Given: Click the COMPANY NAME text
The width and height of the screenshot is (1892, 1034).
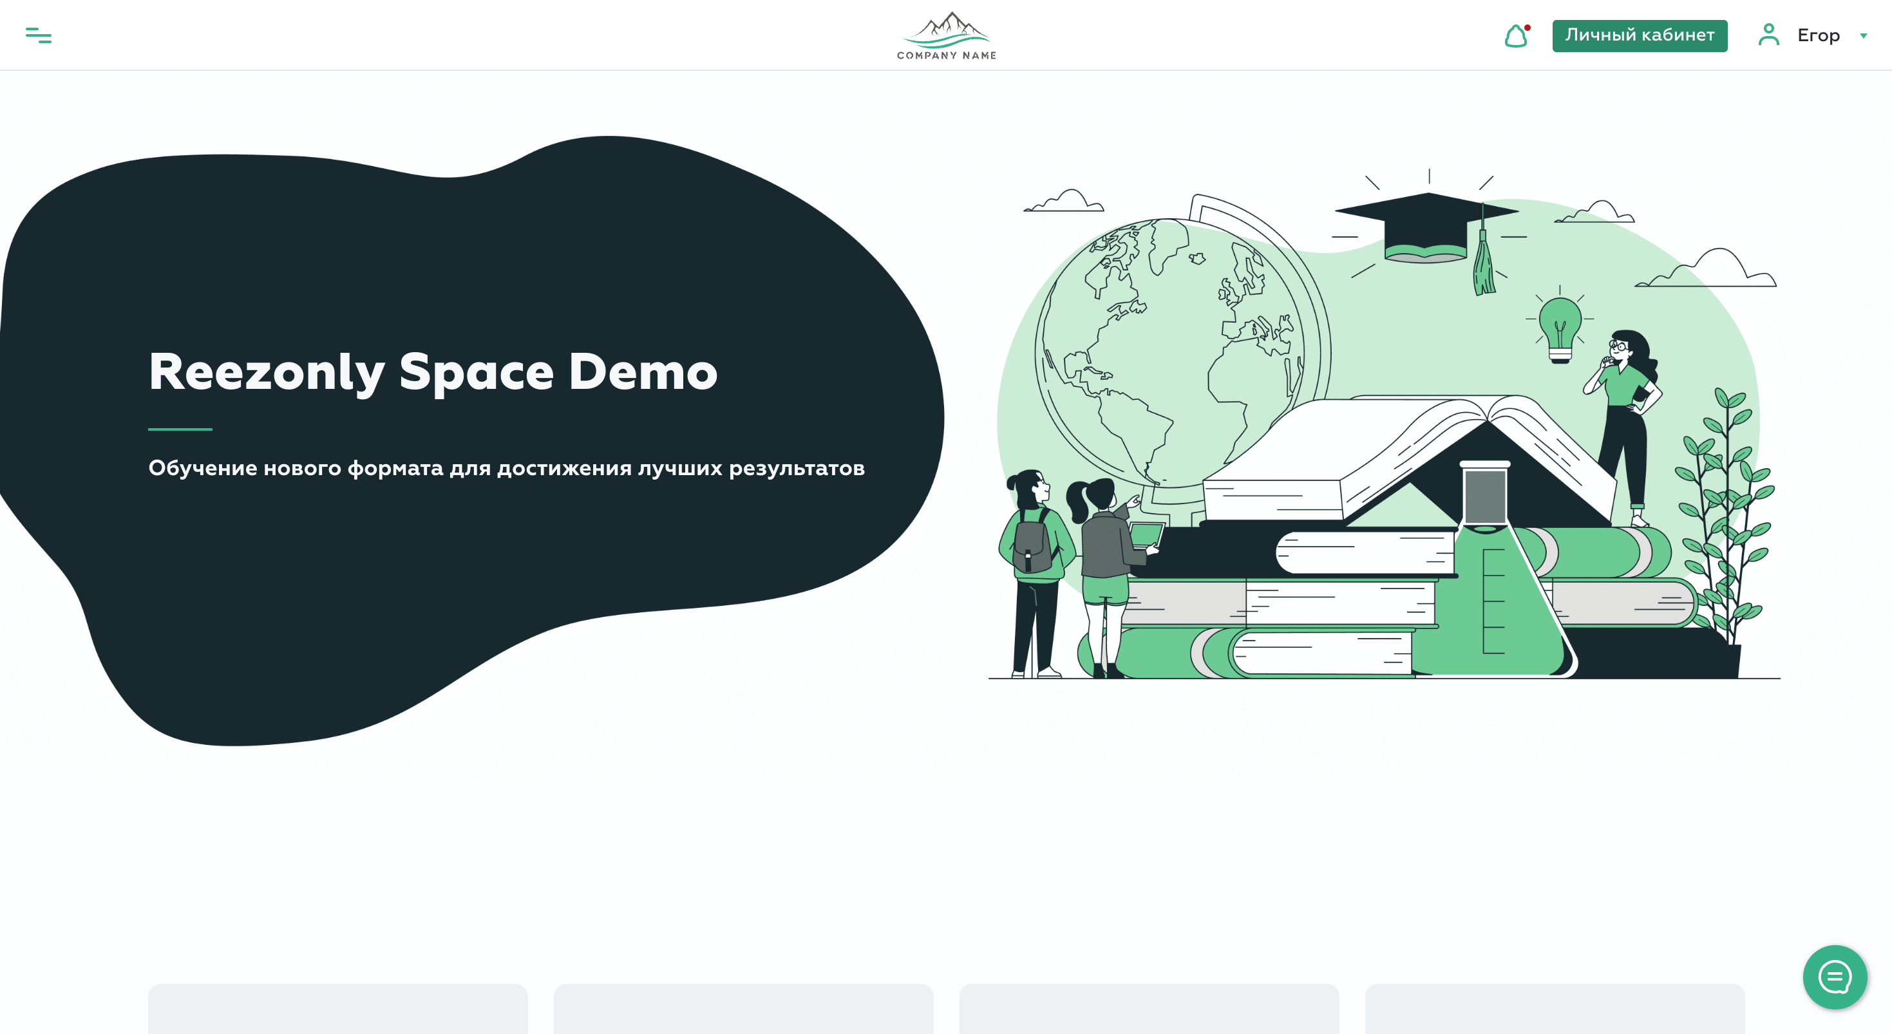Looking at the screenshot, I should tap(946, 55).
